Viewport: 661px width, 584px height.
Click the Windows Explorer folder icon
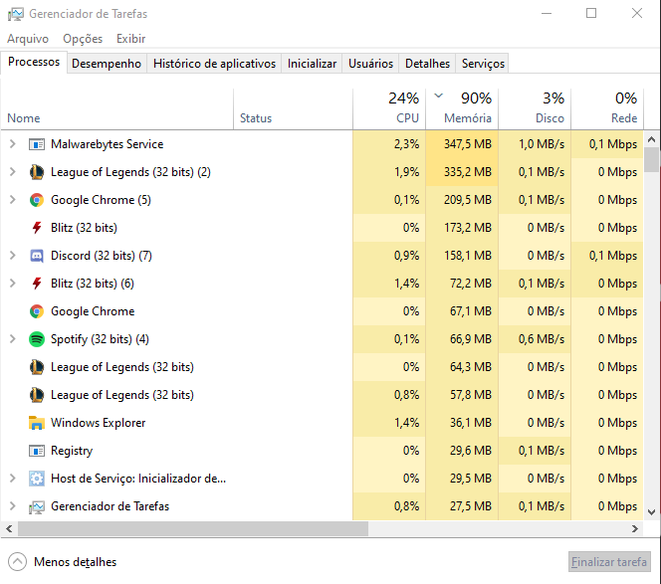point(37,423)
